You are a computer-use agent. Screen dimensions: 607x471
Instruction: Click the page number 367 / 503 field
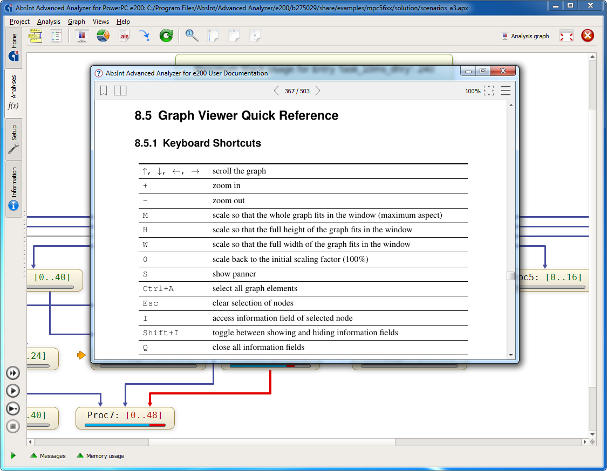(297, 91)
